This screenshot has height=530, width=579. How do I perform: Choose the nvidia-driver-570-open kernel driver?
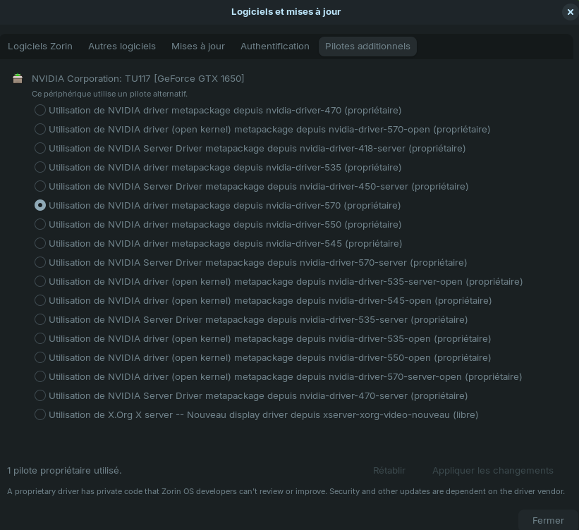[x=40, y=129]
